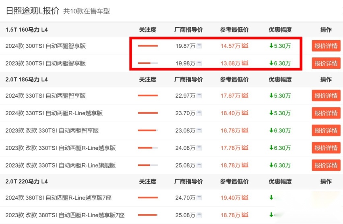
Task: Click the ↓5.30万 discount for 14.57万 row
Action: (280, 46)
